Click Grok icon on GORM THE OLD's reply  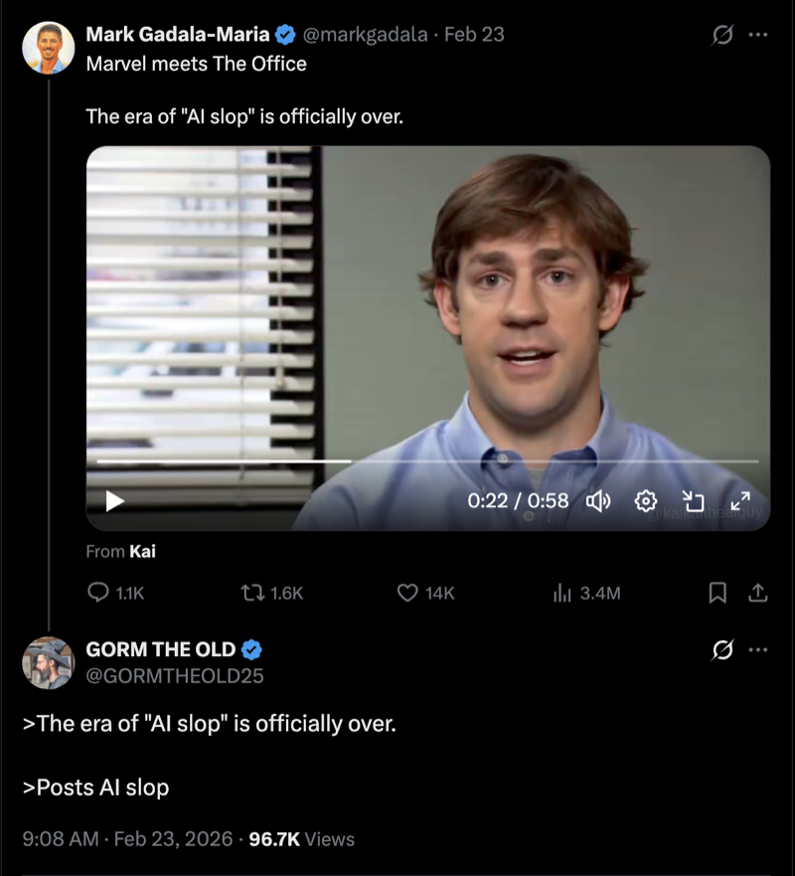(x=723, y=650)
